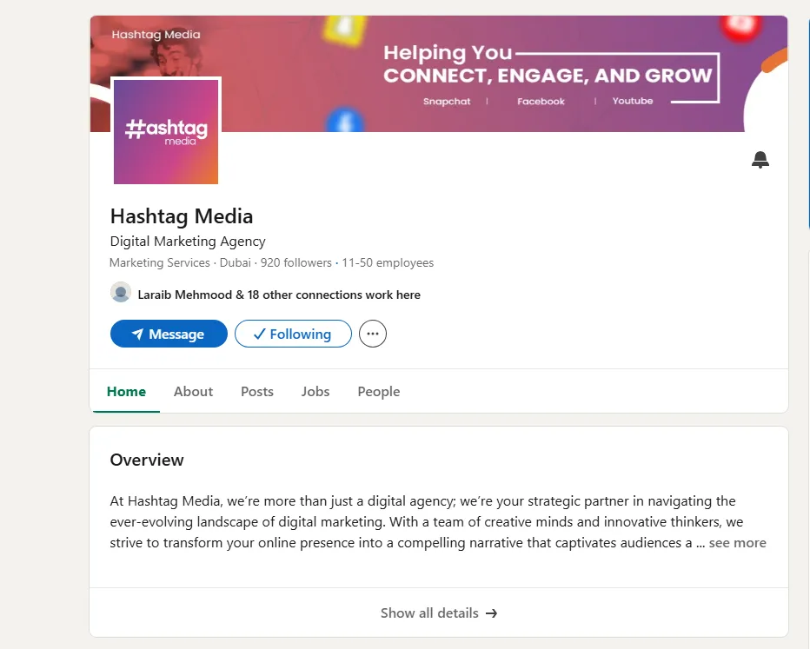Switch to the Home tab
This screenshot has height=649, width=810.
[126, 391]
